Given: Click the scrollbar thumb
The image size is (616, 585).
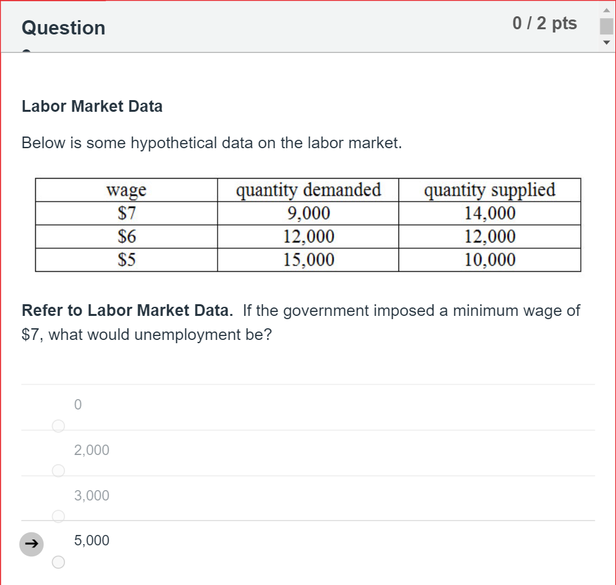Looking at the screenshot, I should (x=606, y=27).
